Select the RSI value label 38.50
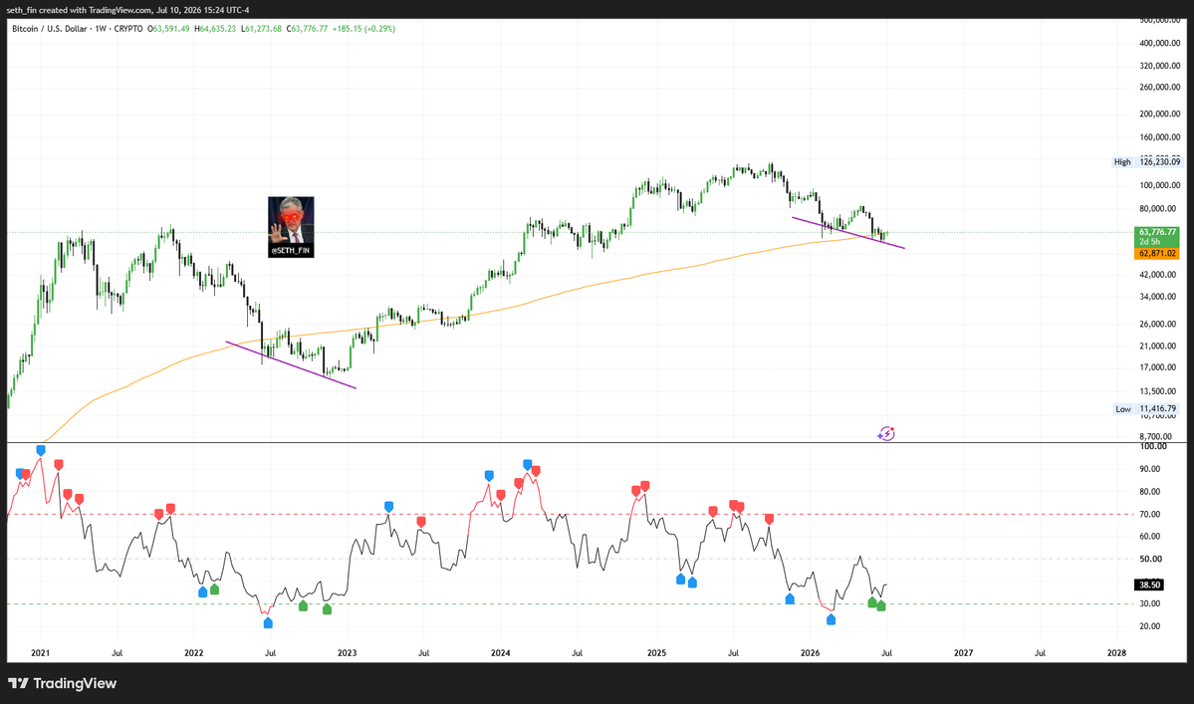Screen dimensions: 1194x704 pyautogui.click(x=1150, y=585)
